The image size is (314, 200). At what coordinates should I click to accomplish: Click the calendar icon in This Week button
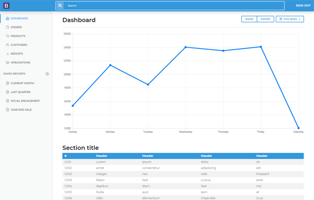point(281,19)
